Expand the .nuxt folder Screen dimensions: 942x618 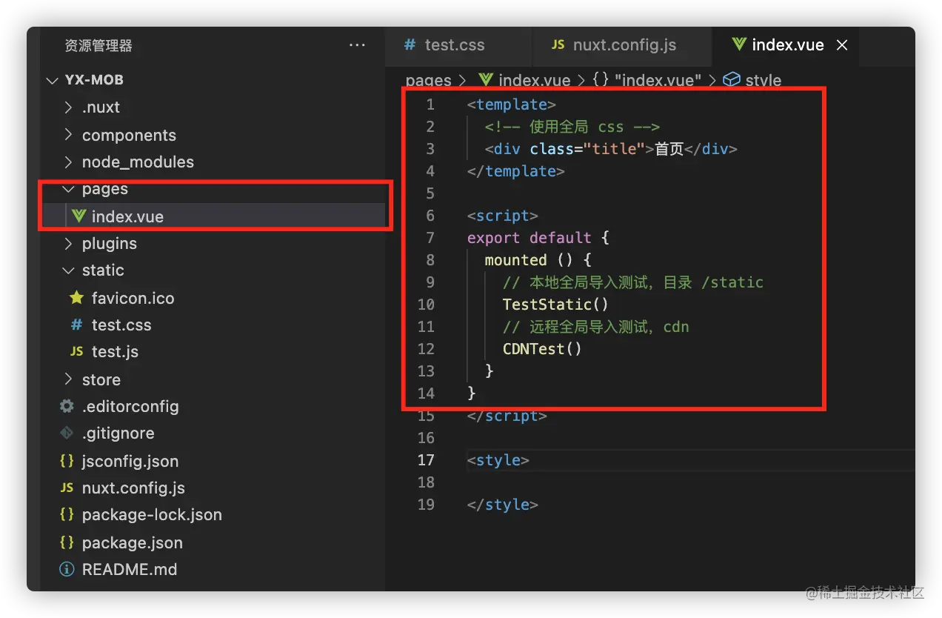(101, 107)
